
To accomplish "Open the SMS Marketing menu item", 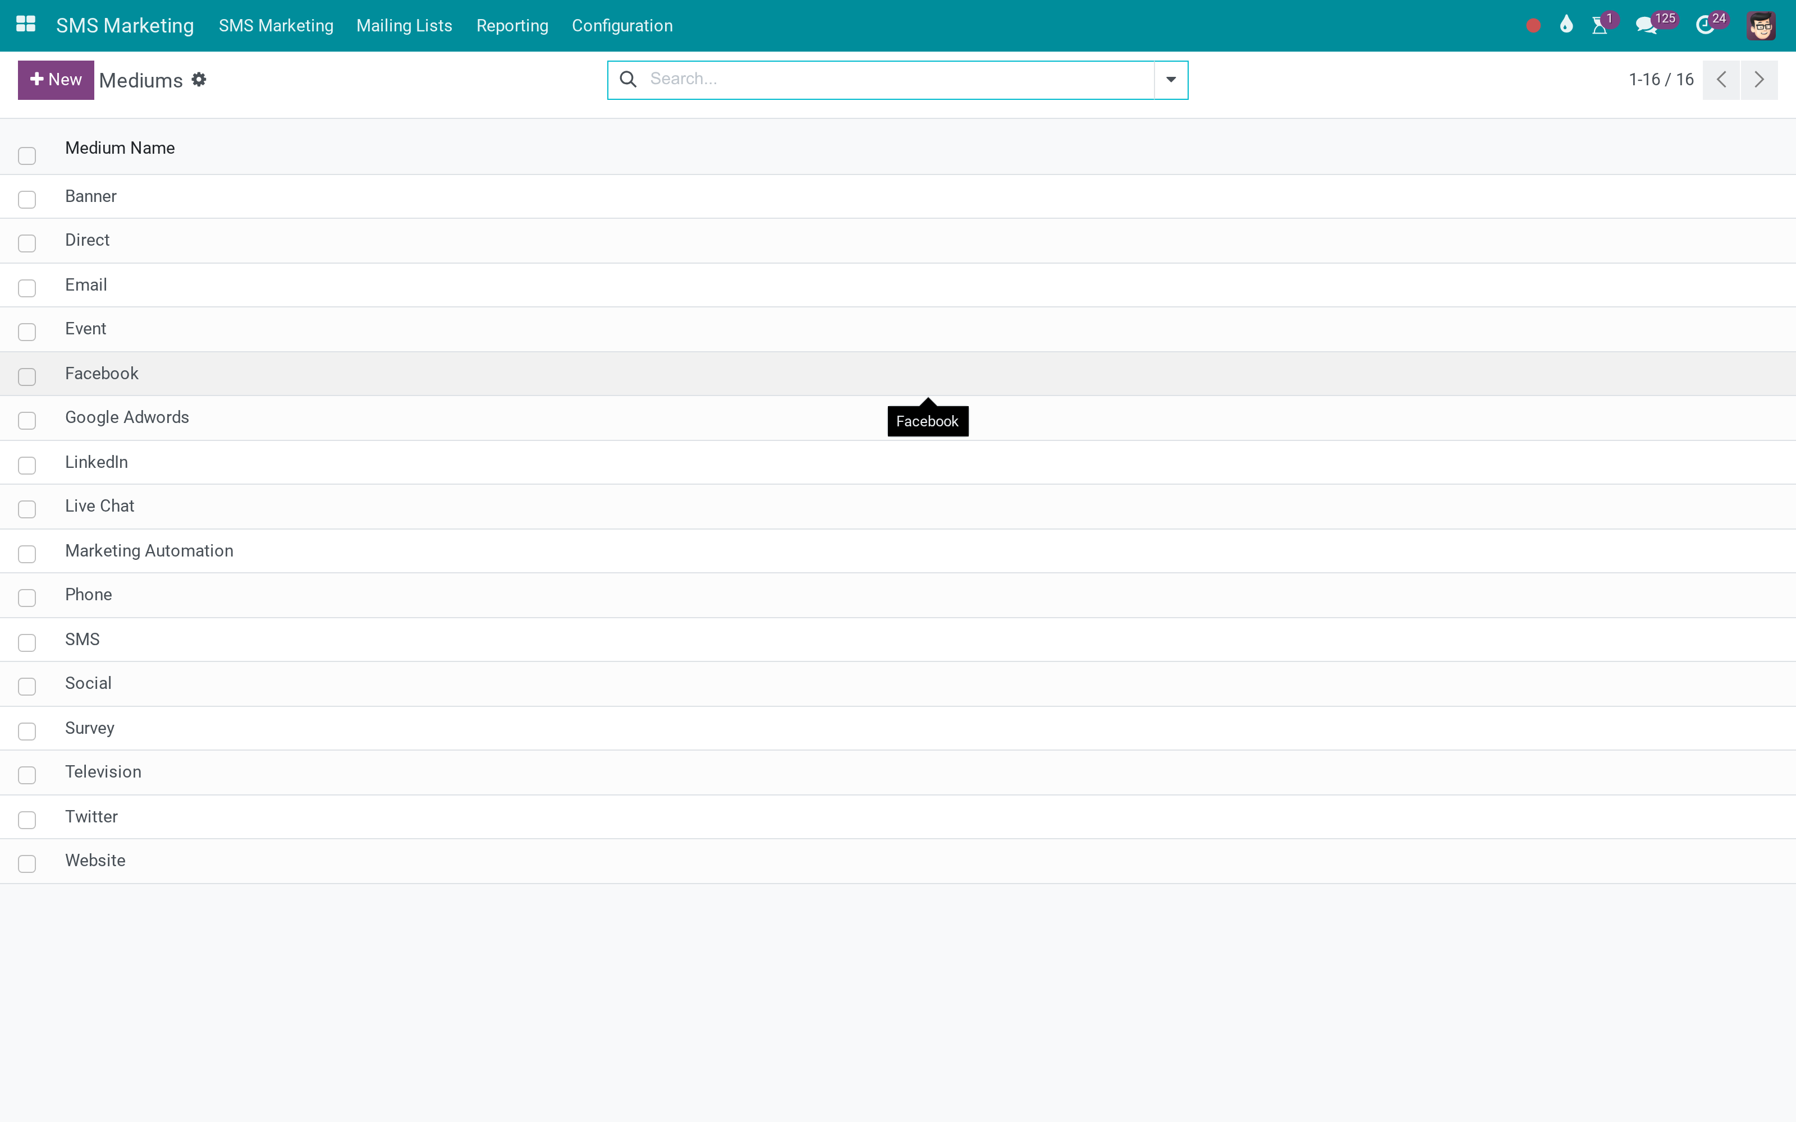I will click(276, 26).
